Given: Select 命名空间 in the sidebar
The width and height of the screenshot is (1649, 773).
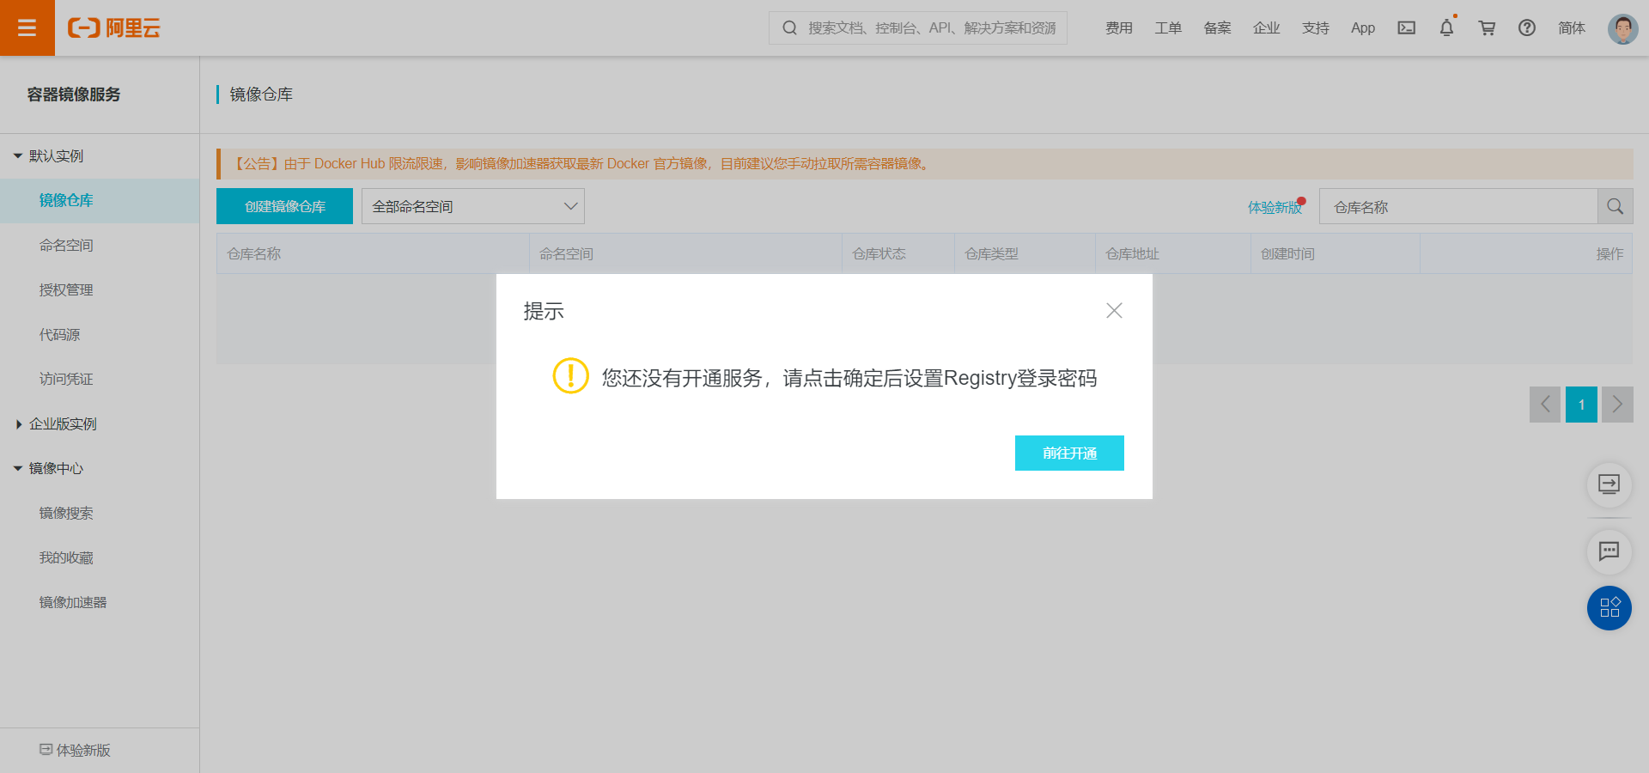Looking at the screenshot, I should coord(66,246).
